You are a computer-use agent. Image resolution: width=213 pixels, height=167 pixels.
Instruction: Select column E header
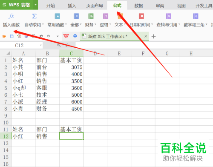pyautogui.click(x=119, y=53)
